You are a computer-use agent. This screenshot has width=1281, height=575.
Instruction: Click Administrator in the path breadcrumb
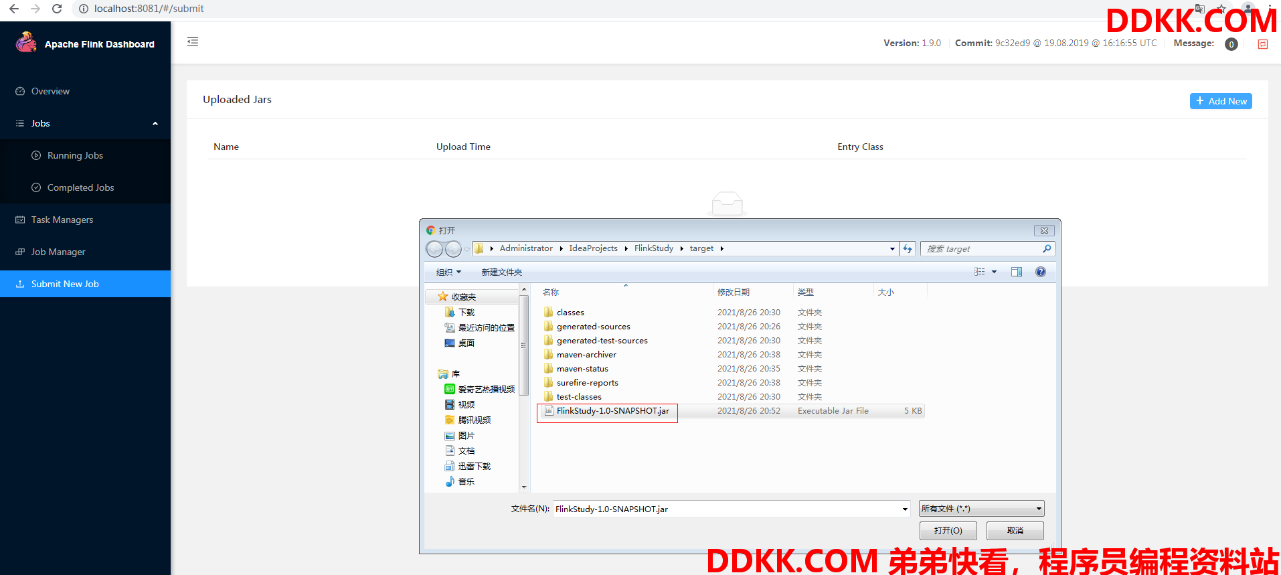click(526, 248)
